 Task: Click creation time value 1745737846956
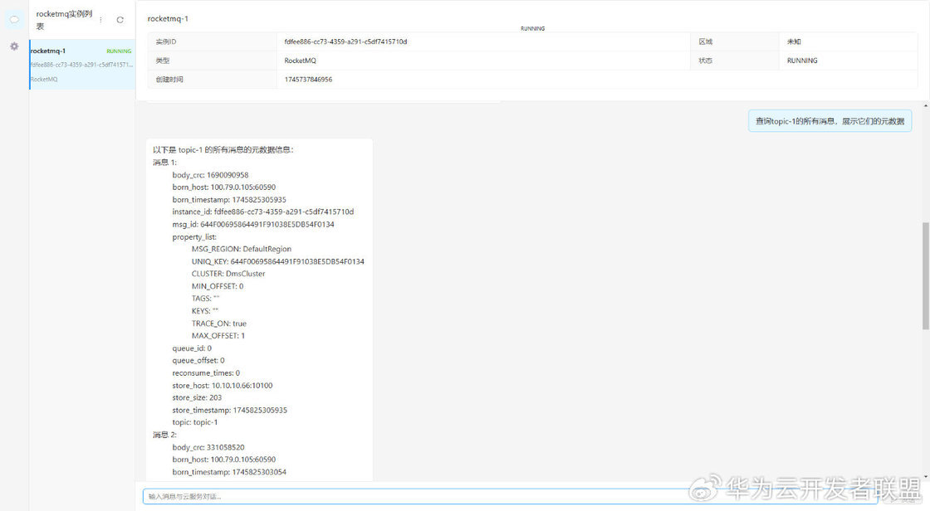click(308, 80)
